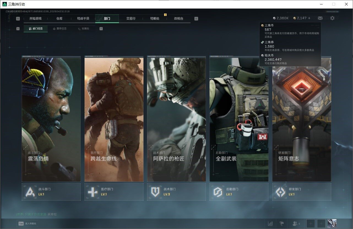
Task: Click the bar chart stats icon
Action: tap(270, 223)
